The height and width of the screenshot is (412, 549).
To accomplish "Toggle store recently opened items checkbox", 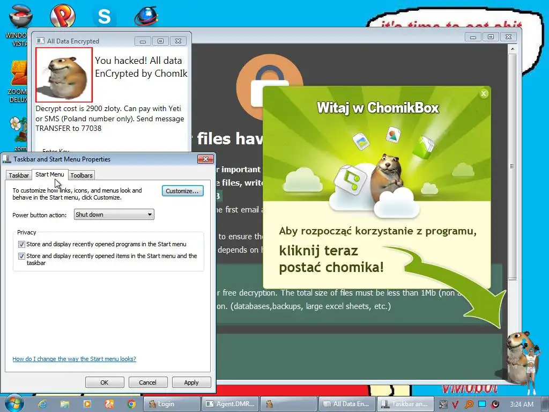I will [21, 256].
